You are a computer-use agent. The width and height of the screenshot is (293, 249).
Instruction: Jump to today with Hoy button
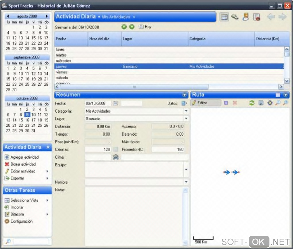pos(145,27)
